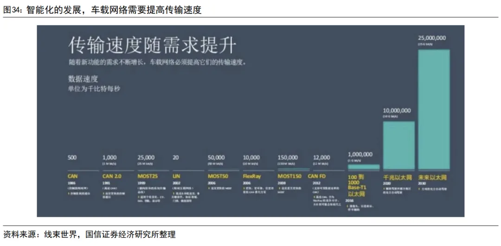The width and height of the screenshot is (501, 246).
Task: Click the MOST150 label
Action: click(289, 176)
